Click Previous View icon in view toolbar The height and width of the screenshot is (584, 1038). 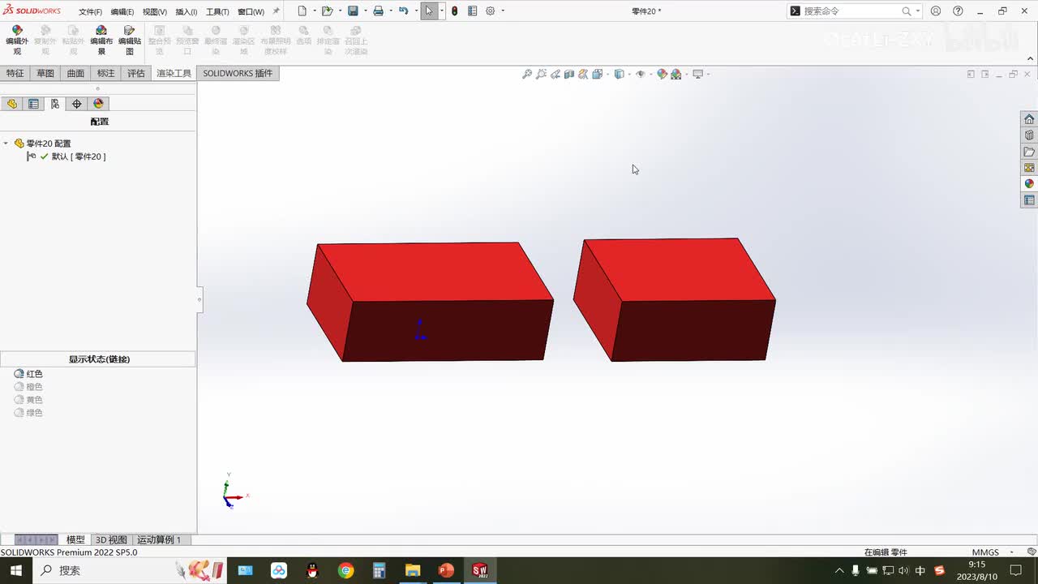pyautogui.click(x=555, y=75)
